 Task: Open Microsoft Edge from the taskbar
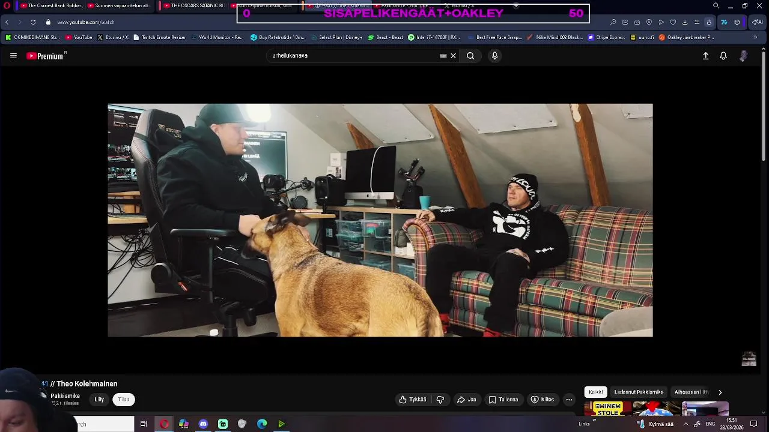point(262,424)
